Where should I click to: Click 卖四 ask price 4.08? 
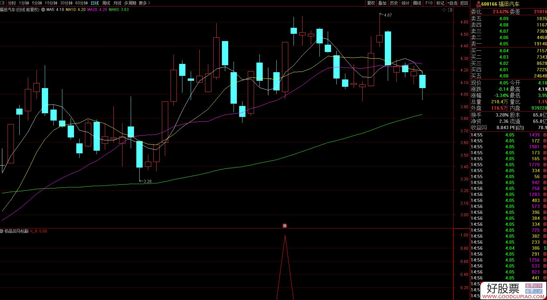tap(504, 25)
